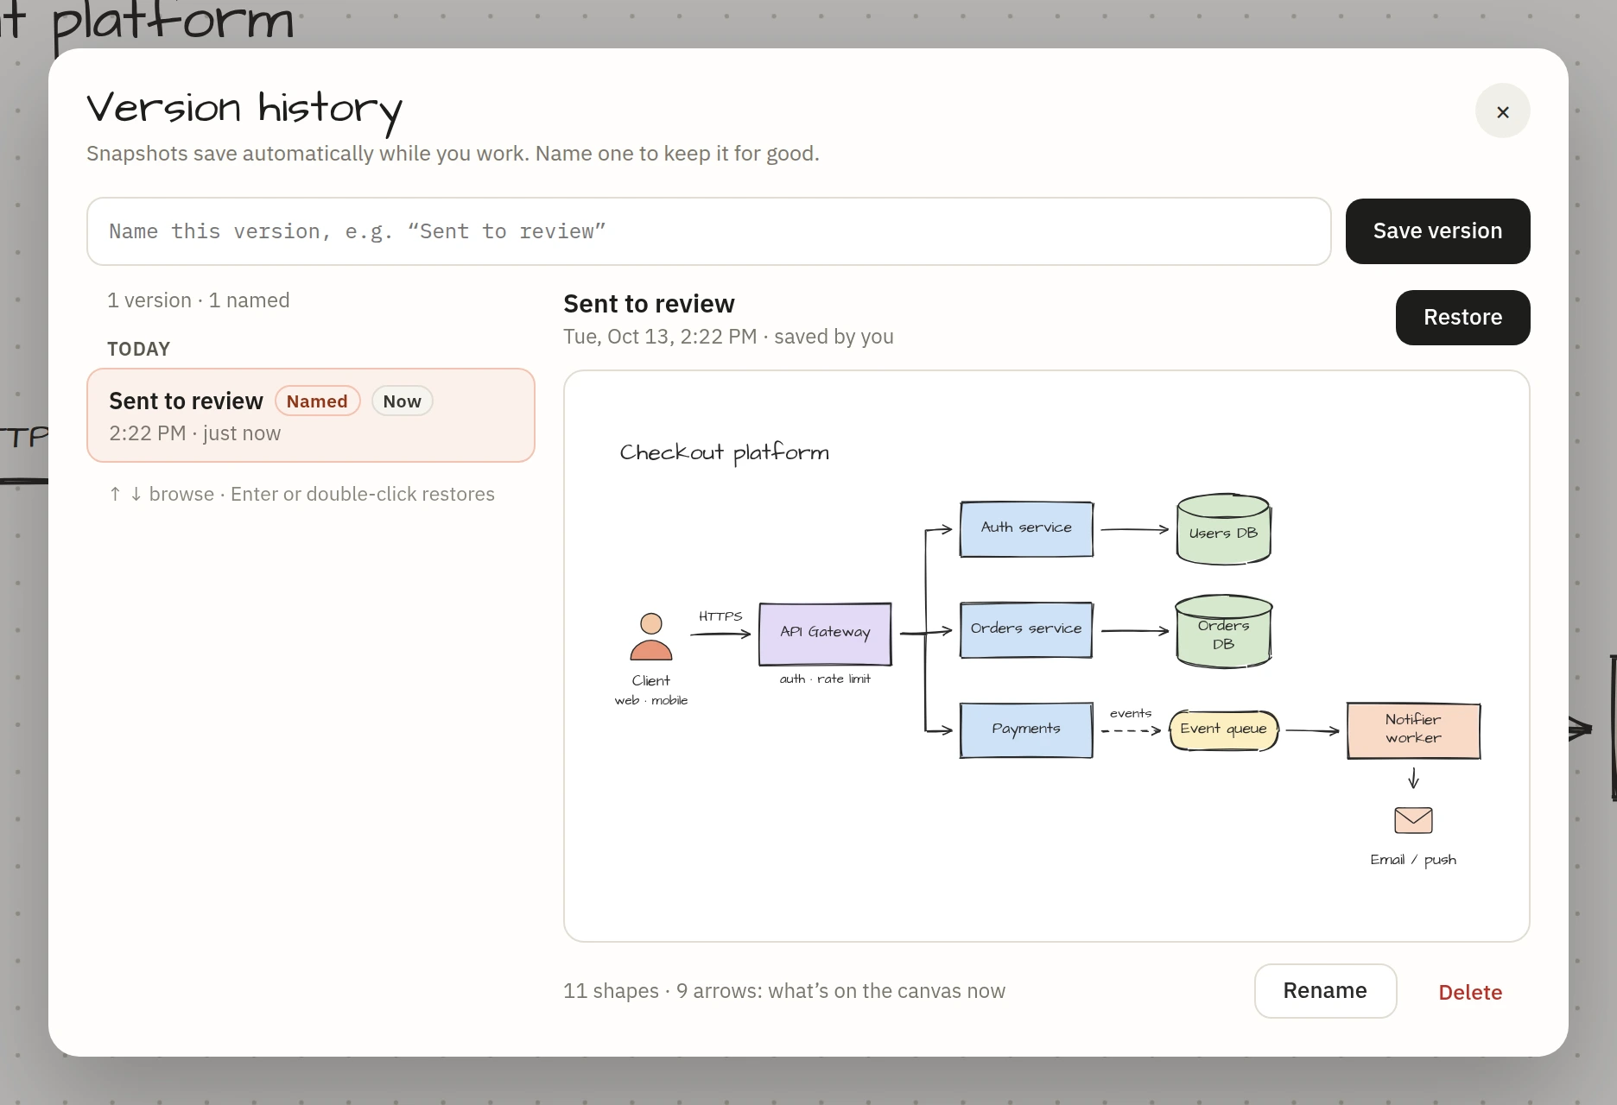Click the Sent to review preview heading
The height and width of the screenshot is (1105, 1617).
[x=649, y=304]
